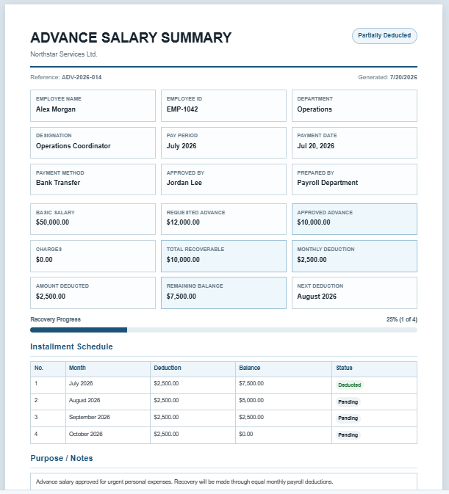449x494 pixels.
Task: Click the $0.00 balance in October row
Action: click(x=246, y=434)
